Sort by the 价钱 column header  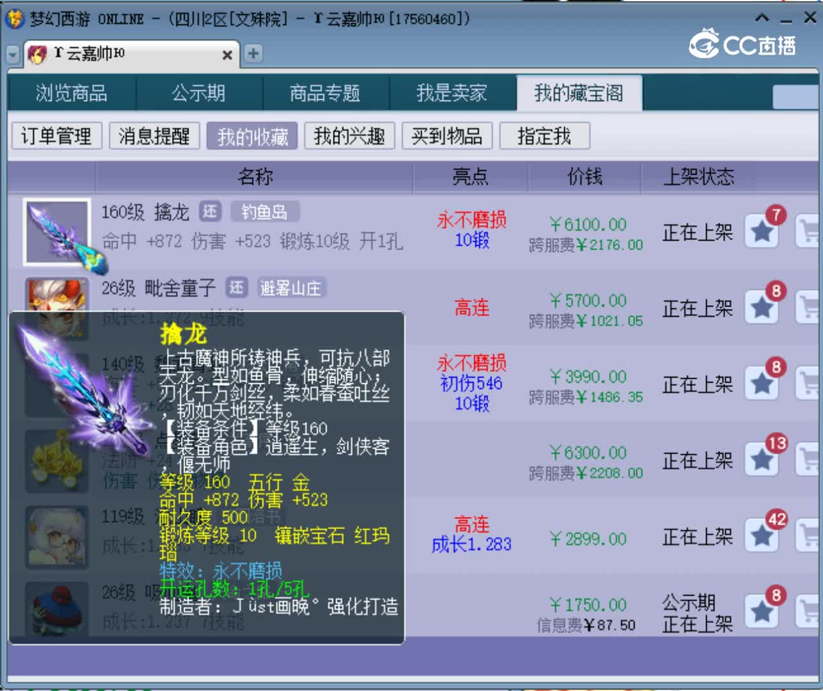[584, 176]
